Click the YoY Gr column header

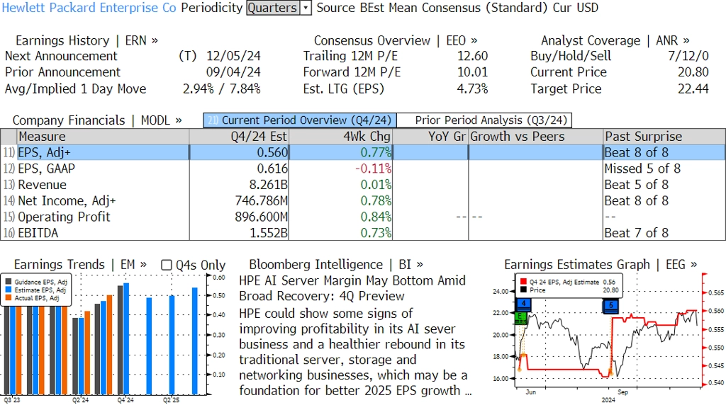point(430,137)
